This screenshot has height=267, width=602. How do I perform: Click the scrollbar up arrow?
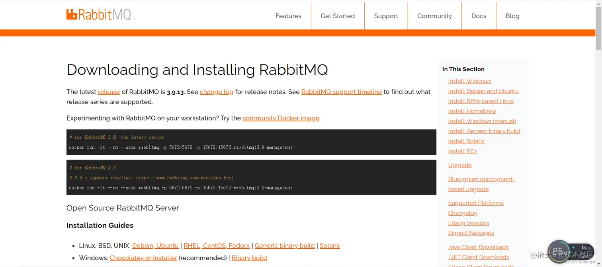pyautogui.click(x=598, y=3)
